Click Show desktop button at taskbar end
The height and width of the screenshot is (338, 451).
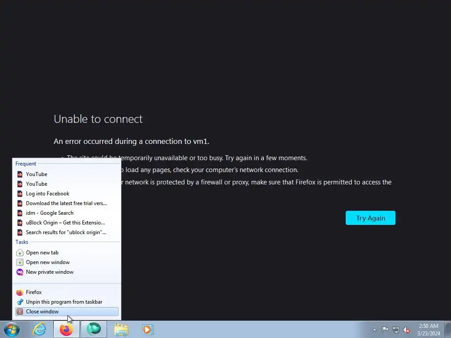(448, 329)
